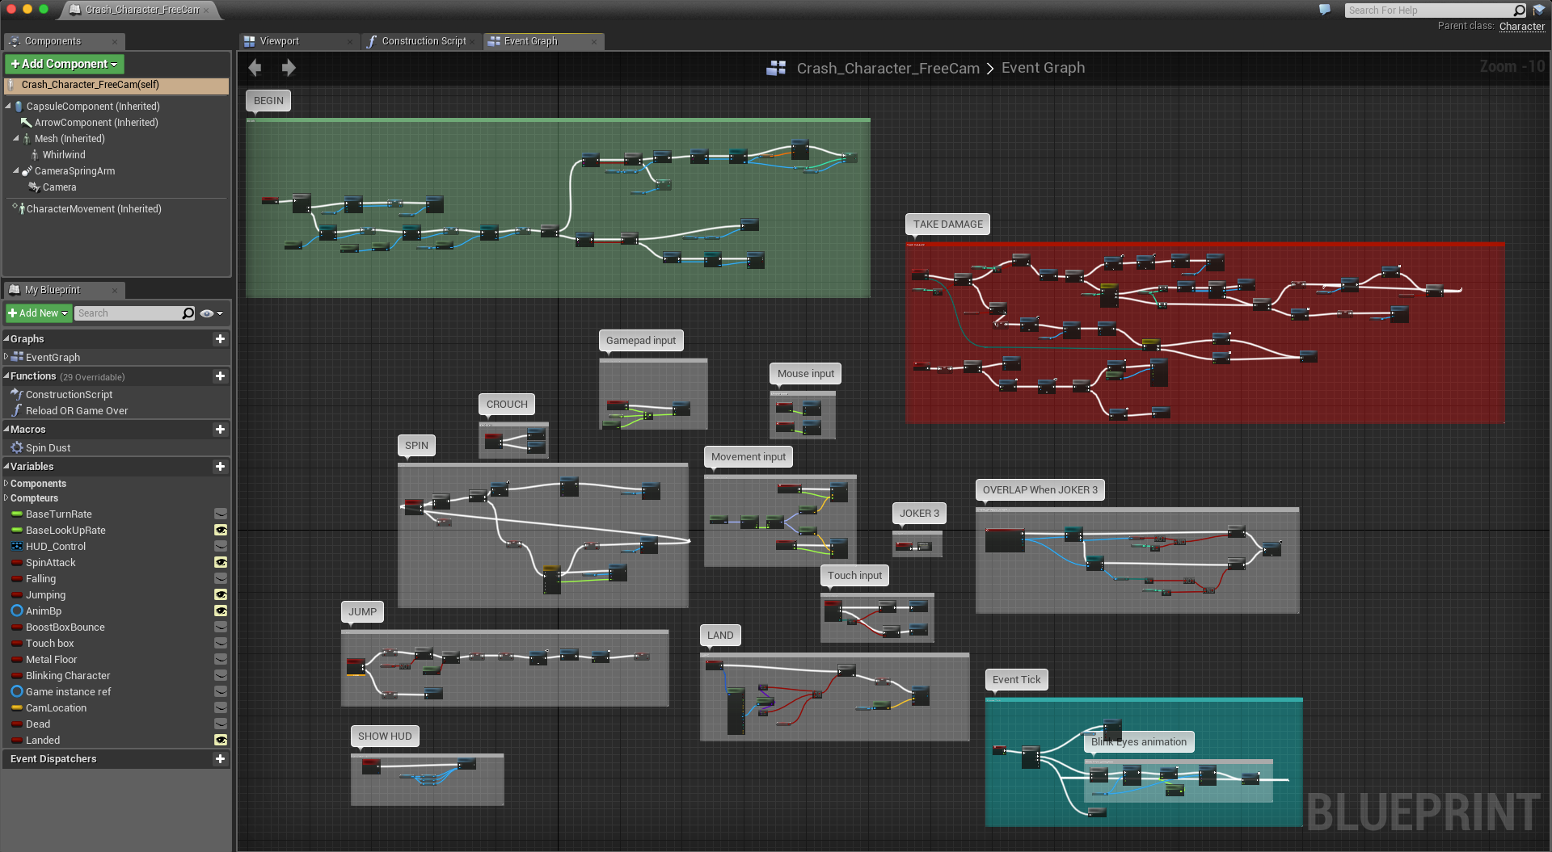Image resolution: width=1552 pixels, height=852 pixels.
Task: Click the CamLocation vector type icon
Action: [17, 707]
